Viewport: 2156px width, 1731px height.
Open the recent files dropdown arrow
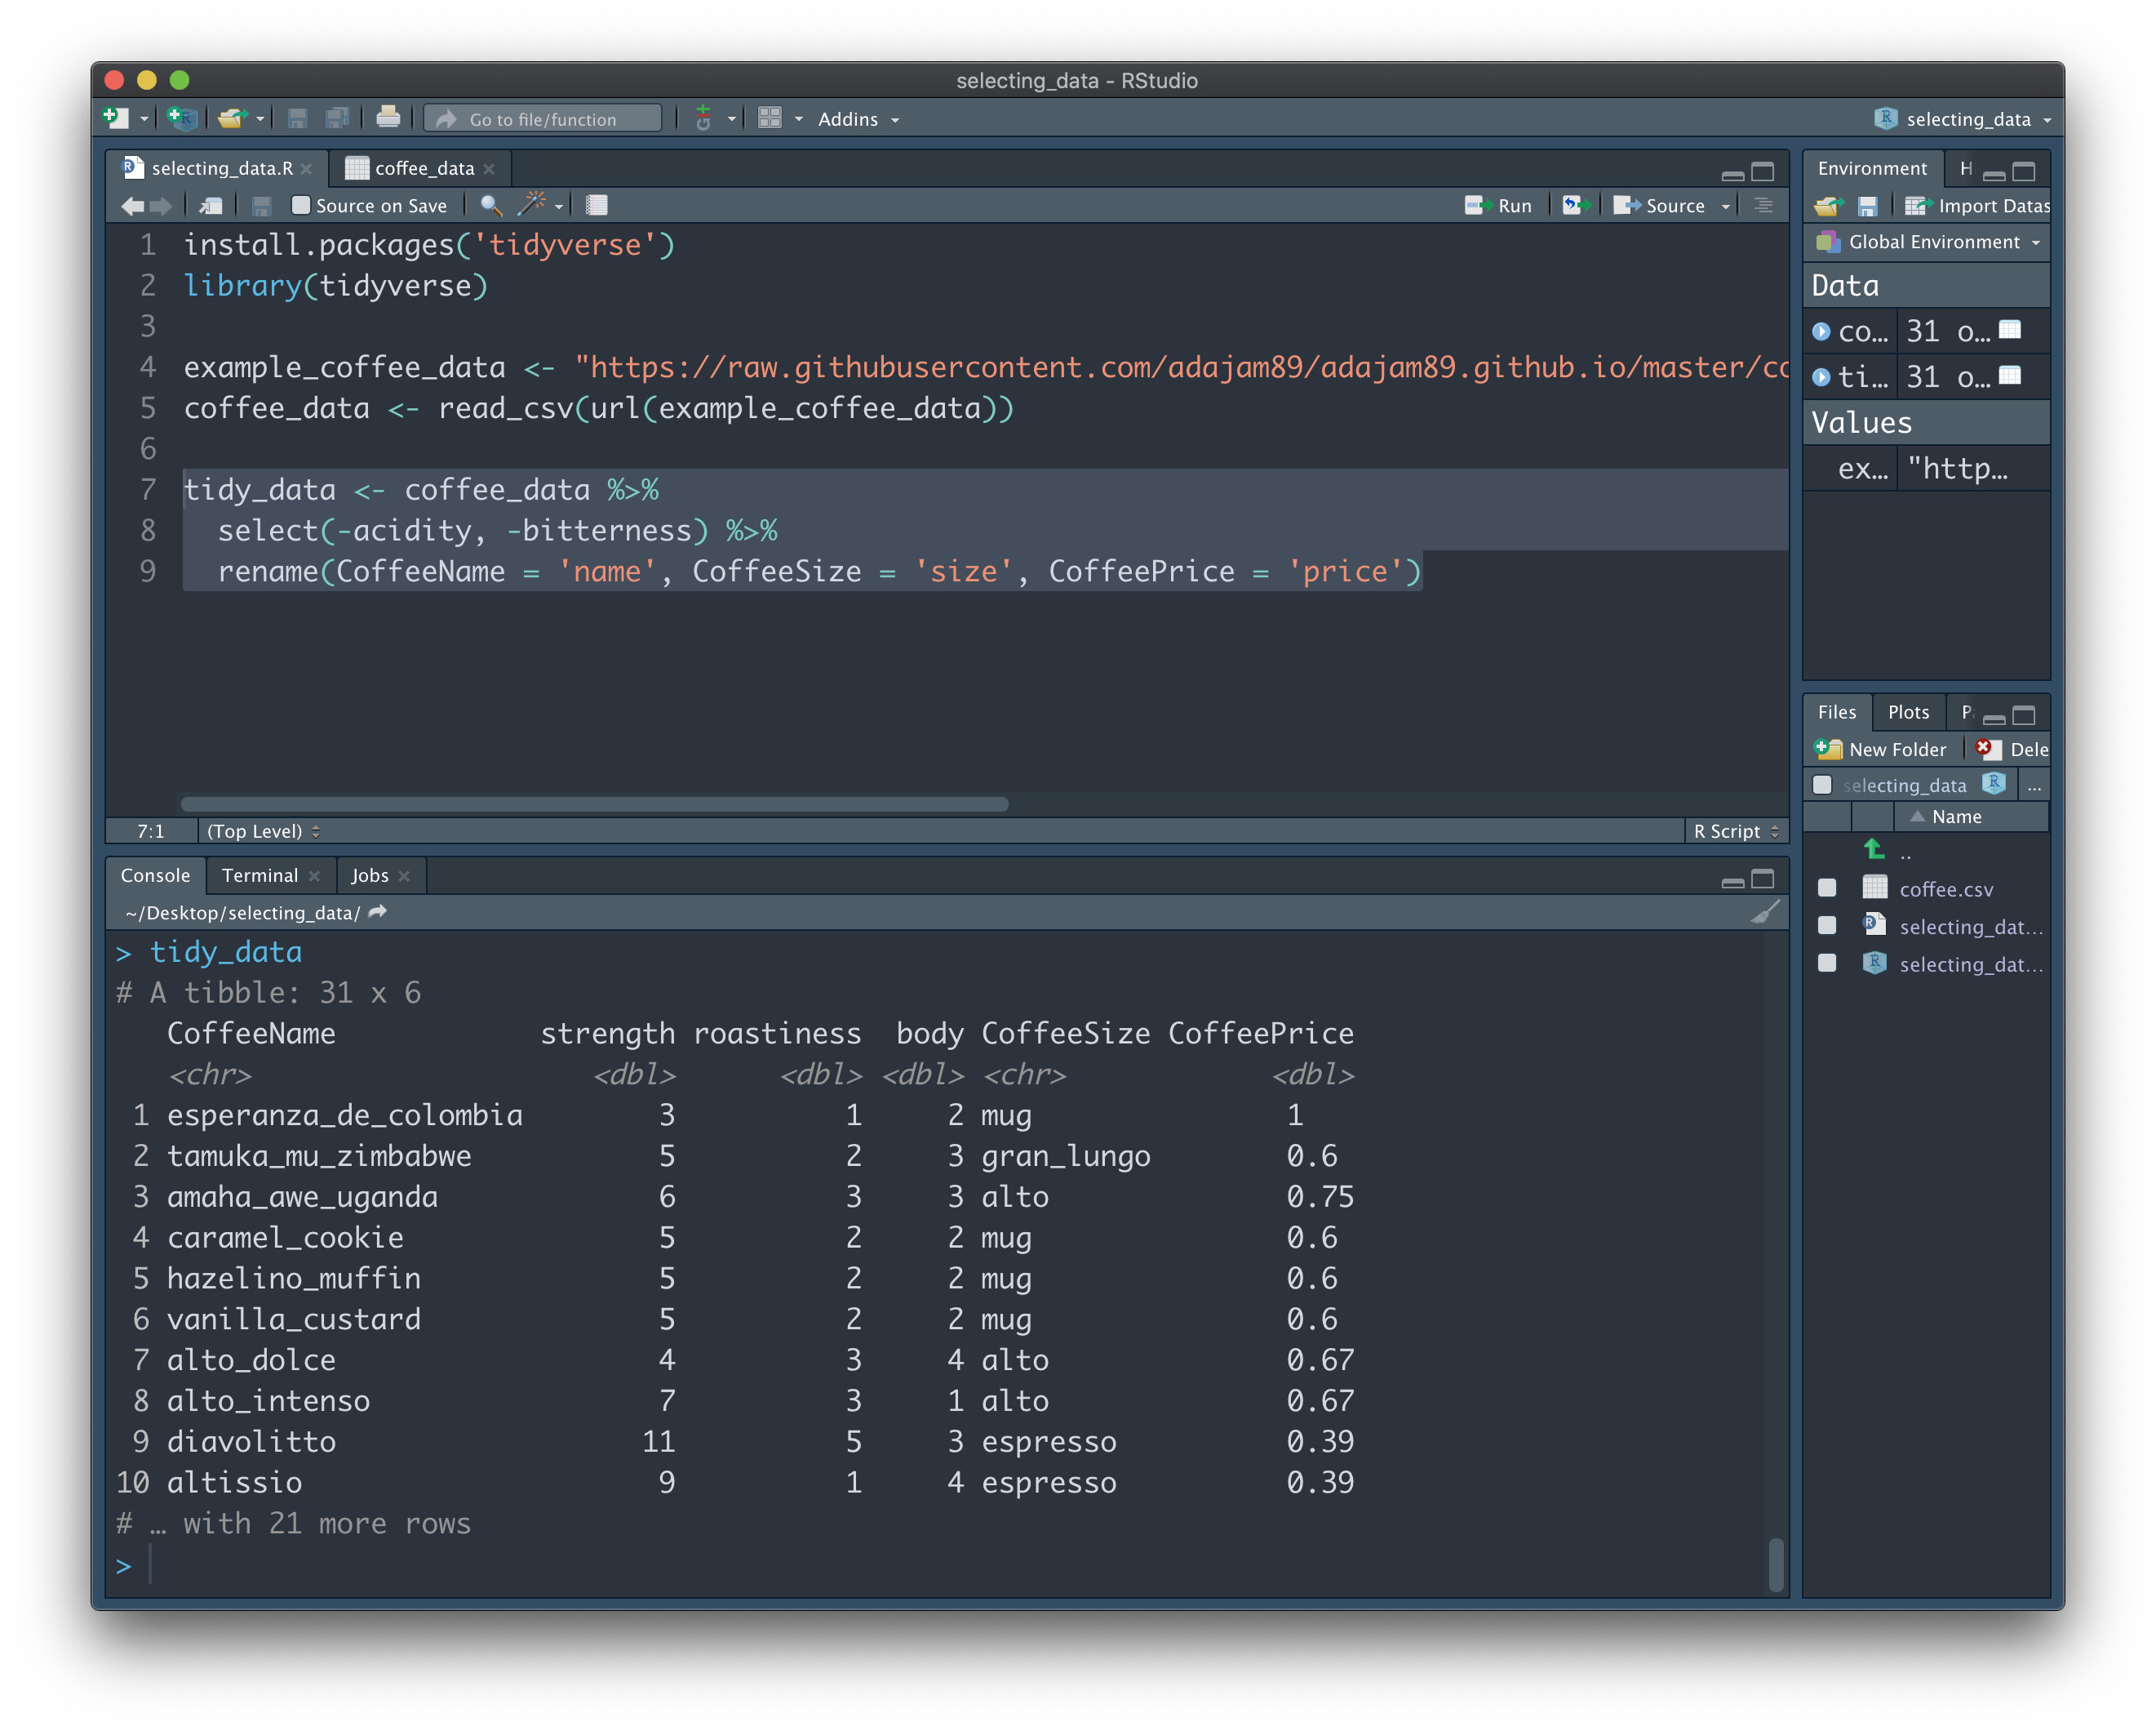click(260, 119)
